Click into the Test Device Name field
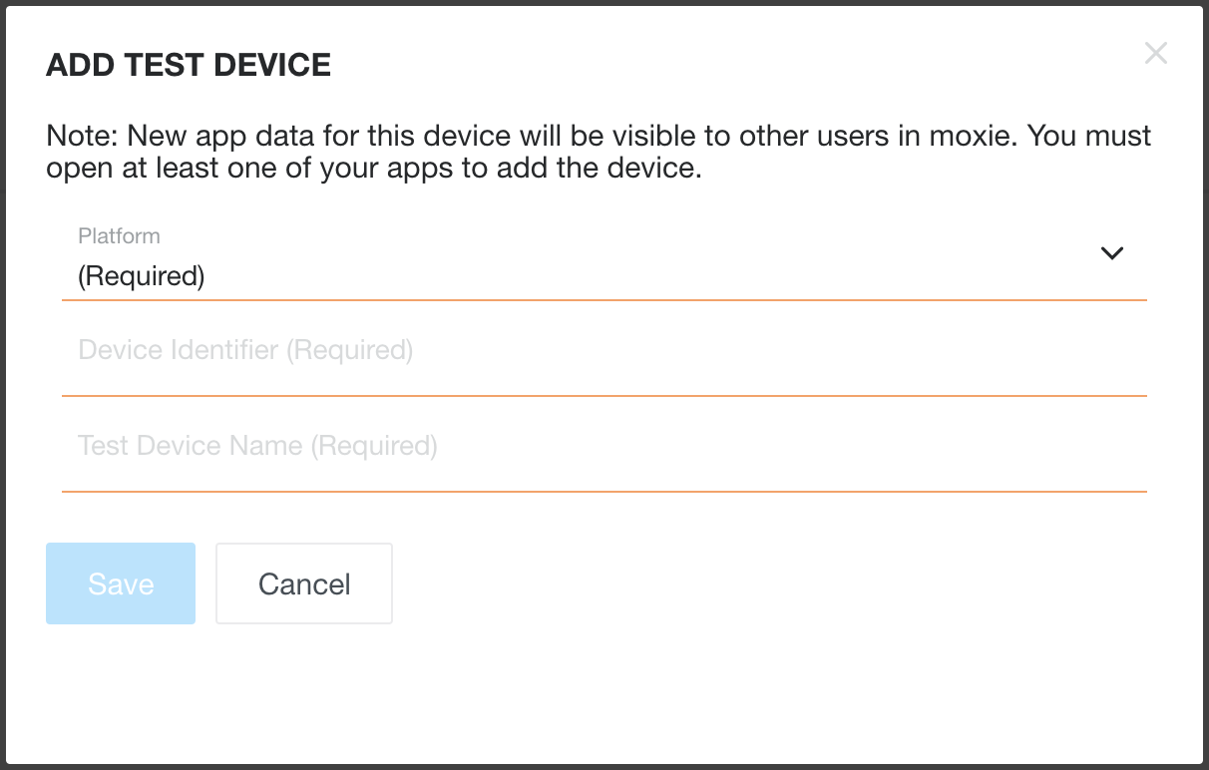 (x=604, y=446)
